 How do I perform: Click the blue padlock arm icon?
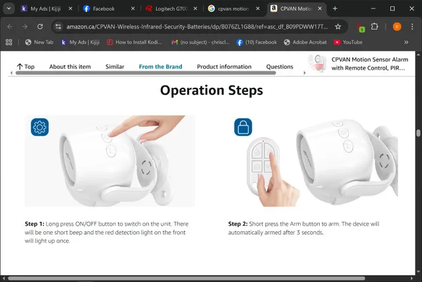(243, 127)
